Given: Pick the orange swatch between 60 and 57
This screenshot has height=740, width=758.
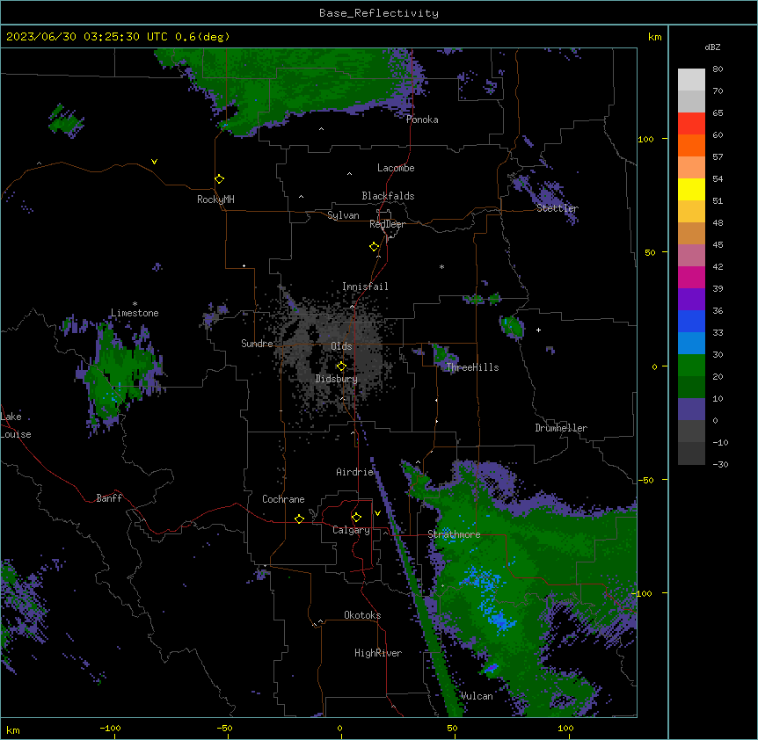Looking at the screenshot, I should pos(691,145).
